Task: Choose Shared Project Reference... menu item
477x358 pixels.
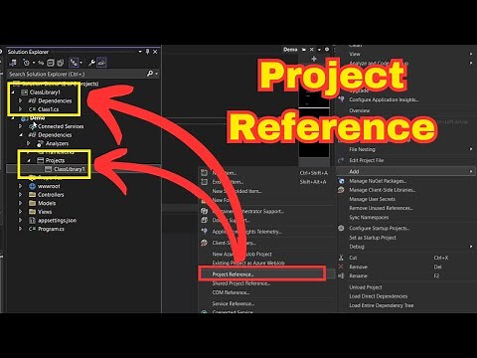Action: pyautogui.click(x=241, y=283)
